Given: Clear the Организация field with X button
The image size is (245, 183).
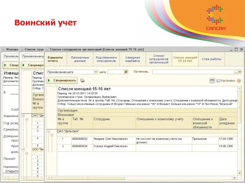Looking at the screenshot, I should point(240,72).
